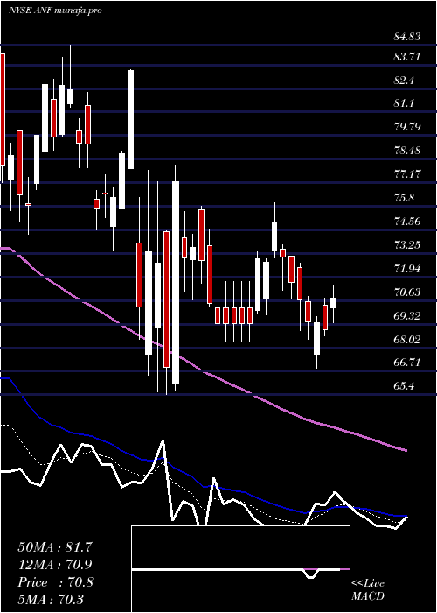Select the 81.1 price axis label
The height and width of the screenshot is (613, 437).
(x=404, y=103)
